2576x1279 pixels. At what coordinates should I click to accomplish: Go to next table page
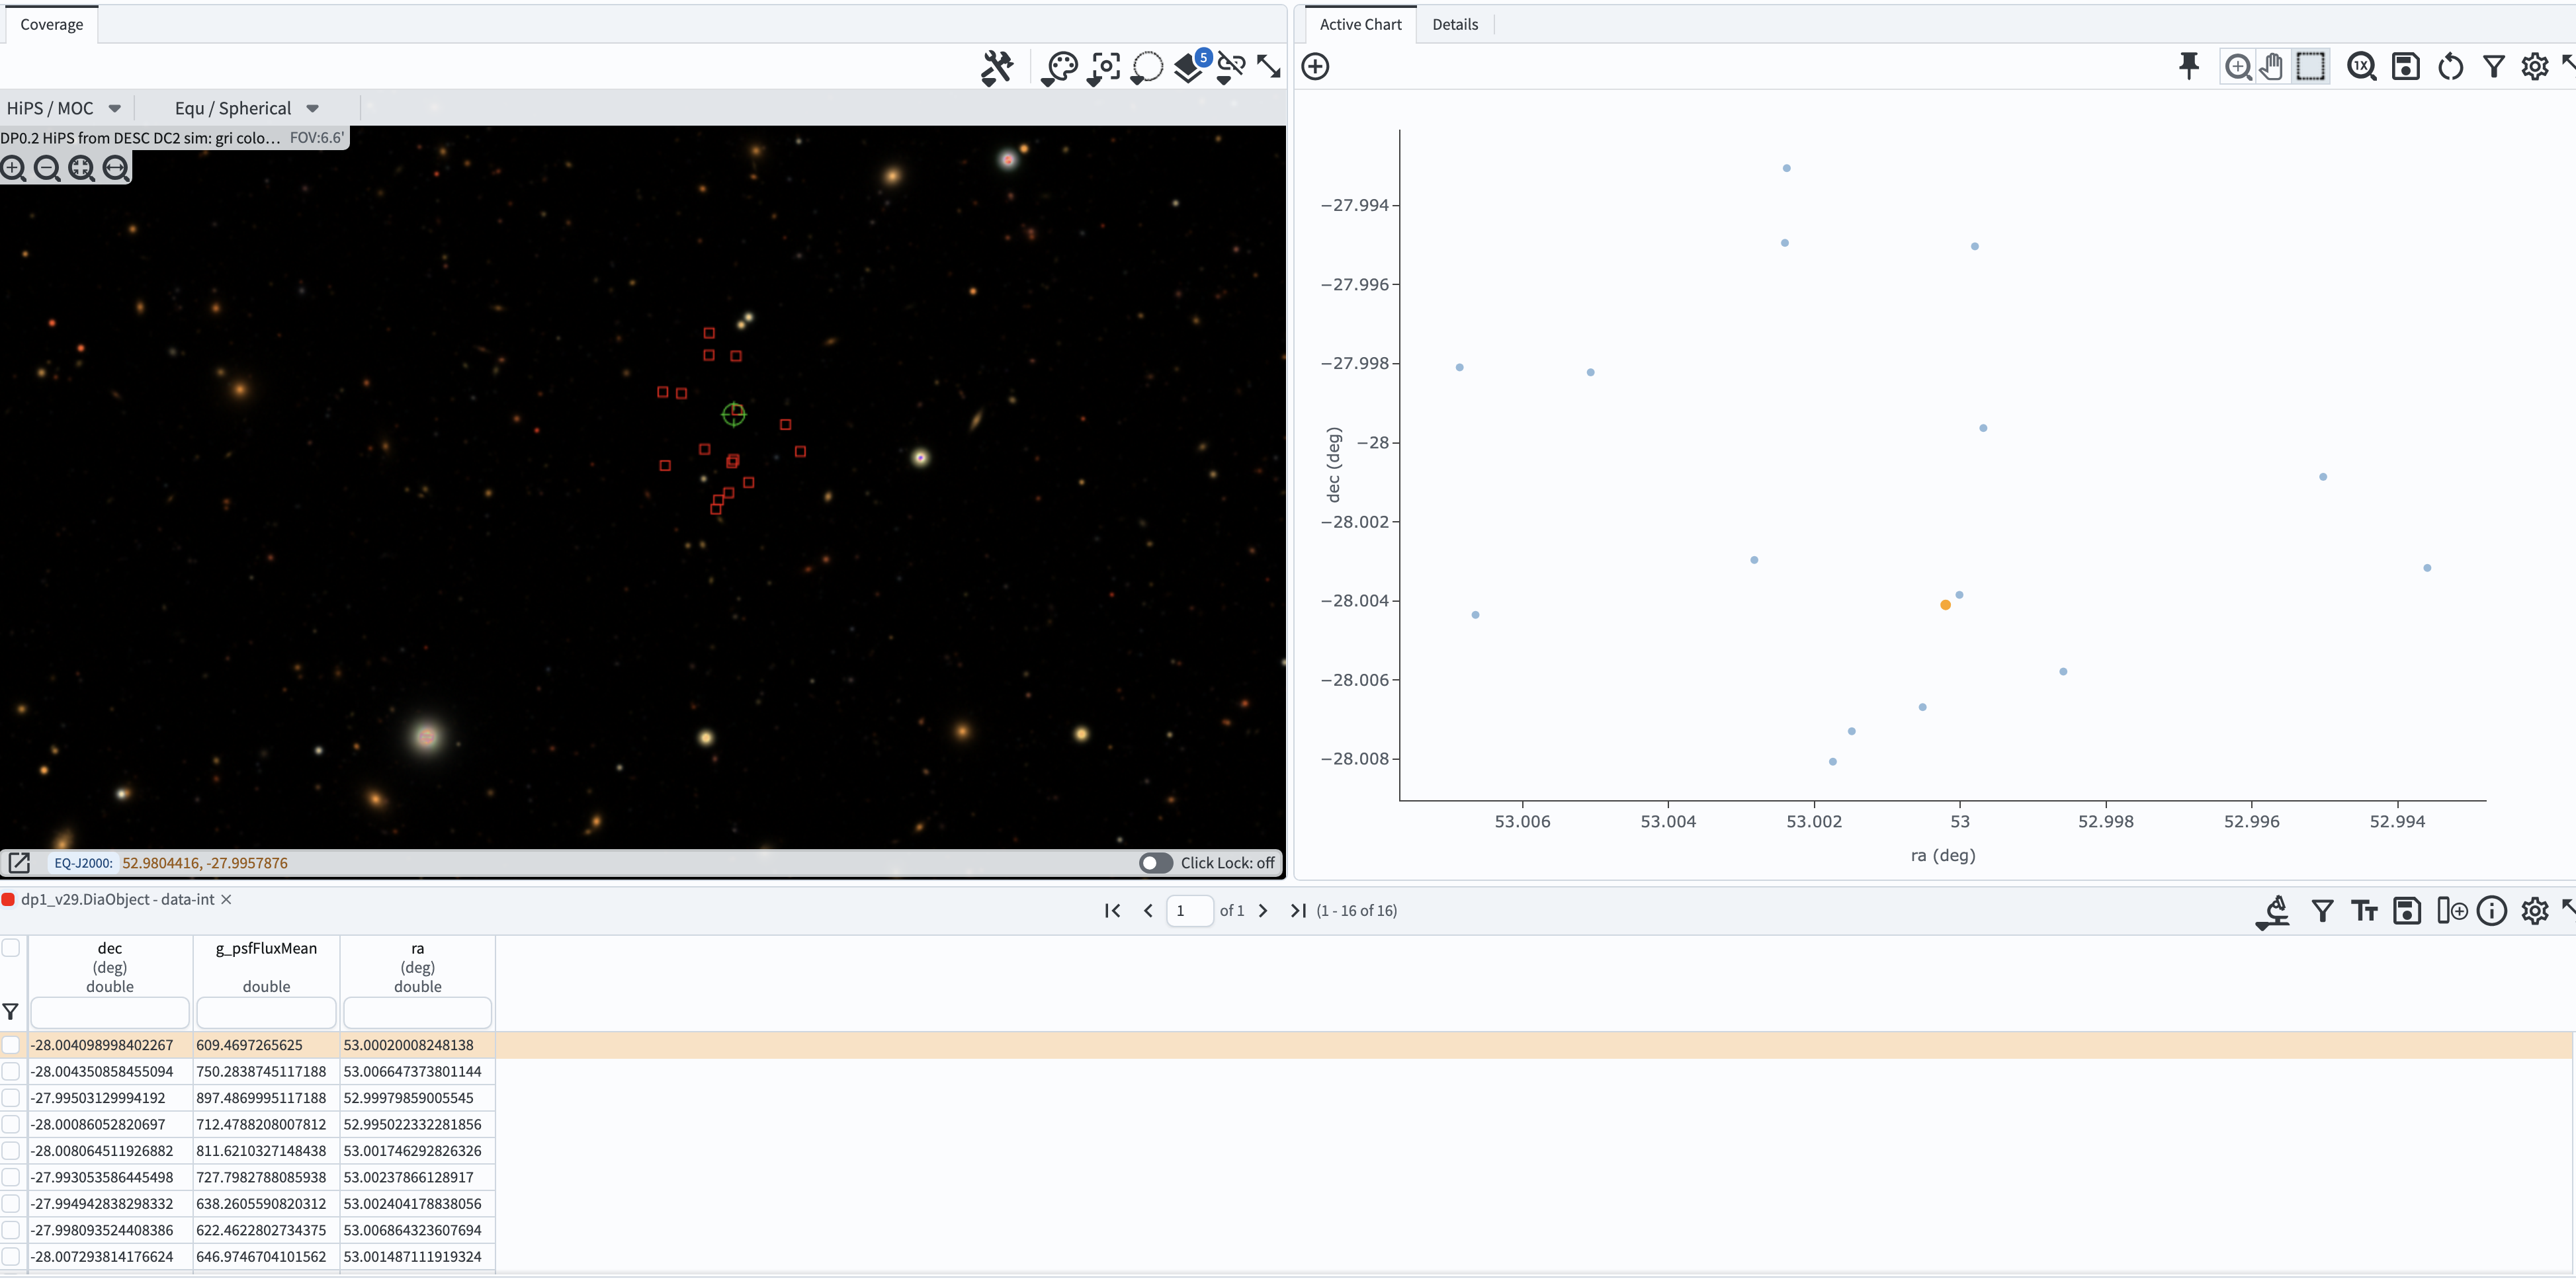[1262, 910]
